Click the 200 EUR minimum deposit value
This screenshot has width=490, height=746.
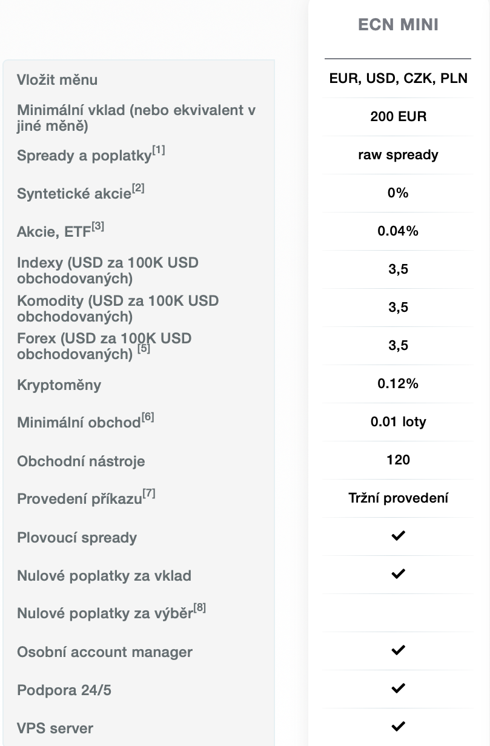[398, 116]
